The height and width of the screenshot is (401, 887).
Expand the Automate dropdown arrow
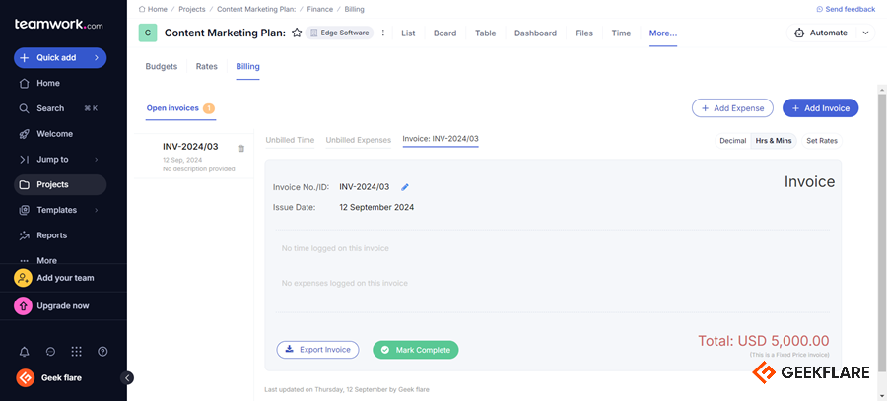[x=865, y=33]
